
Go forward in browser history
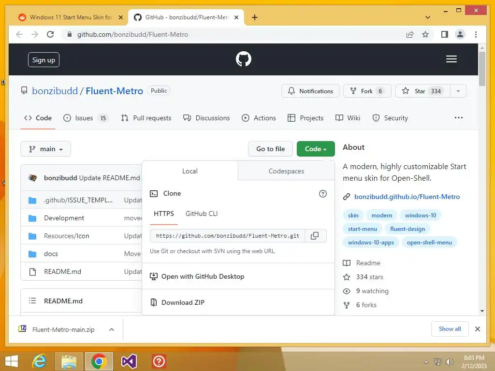coord(35,34)
